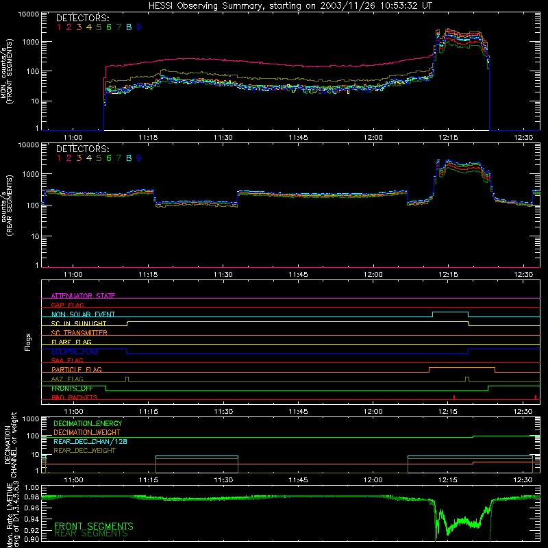Select detector 9 legend in front segments plot
Screen dimensions: 548x548
[x=139, y=27]
